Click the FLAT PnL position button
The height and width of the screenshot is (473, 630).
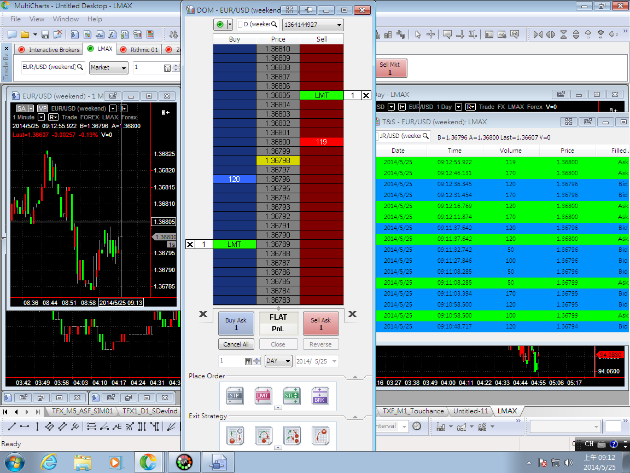click(x=278, y=323)
